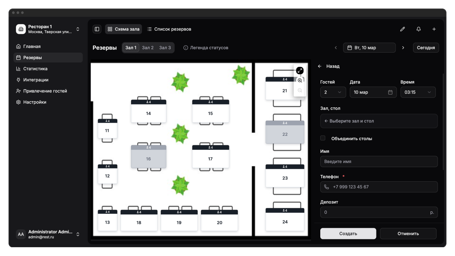The height and width of the screenshot is (256, 455).
Task: Open the Время dropdown
Action: [418, 92]
